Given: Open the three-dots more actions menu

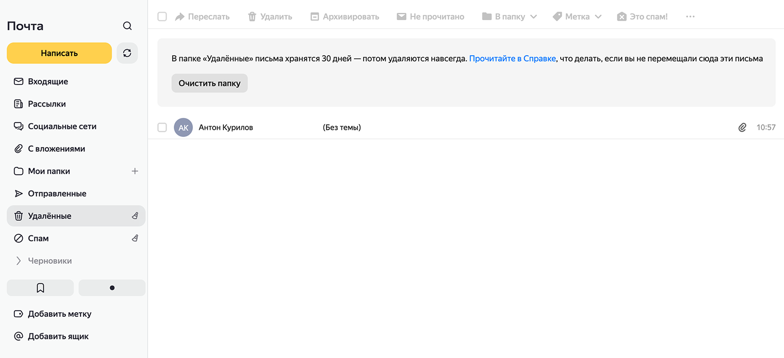Looking at the screenshot, I should click(x=690, y=16).
